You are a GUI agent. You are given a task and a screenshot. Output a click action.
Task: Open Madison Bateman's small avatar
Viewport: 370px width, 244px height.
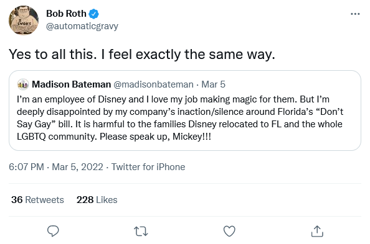pos(23,84)
